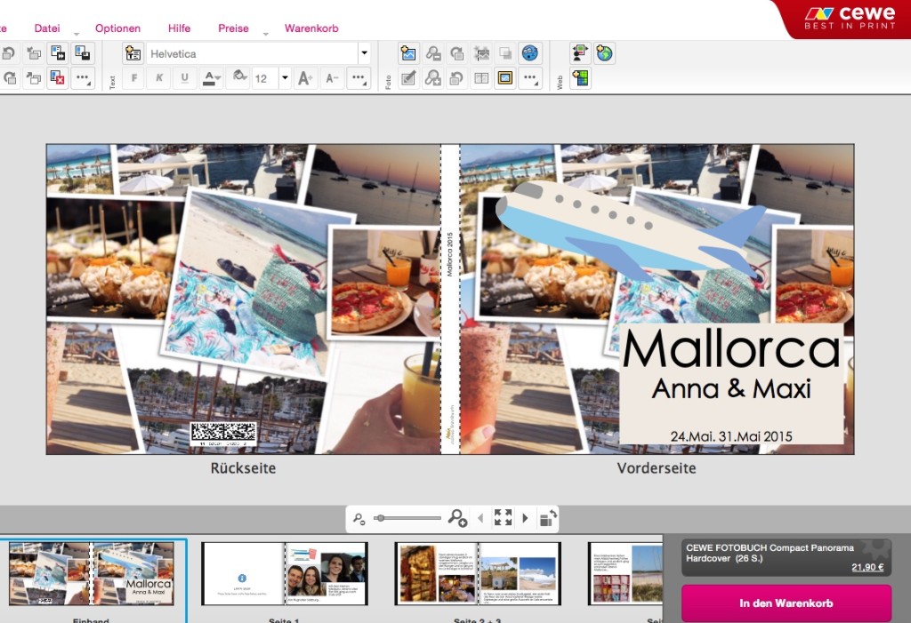Go to previous page arrow

pos(480,518)
